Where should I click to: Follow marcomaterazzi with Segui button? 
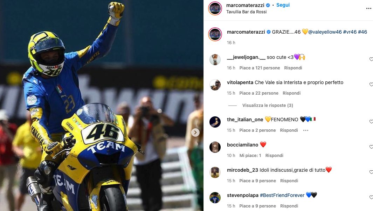tap(283, 5)
